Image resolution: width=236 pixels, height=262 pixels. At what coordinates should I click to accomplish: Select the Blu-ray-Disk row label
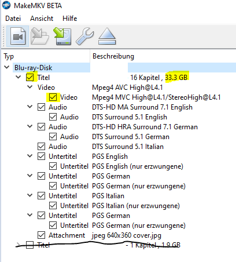tap(33, 68)
